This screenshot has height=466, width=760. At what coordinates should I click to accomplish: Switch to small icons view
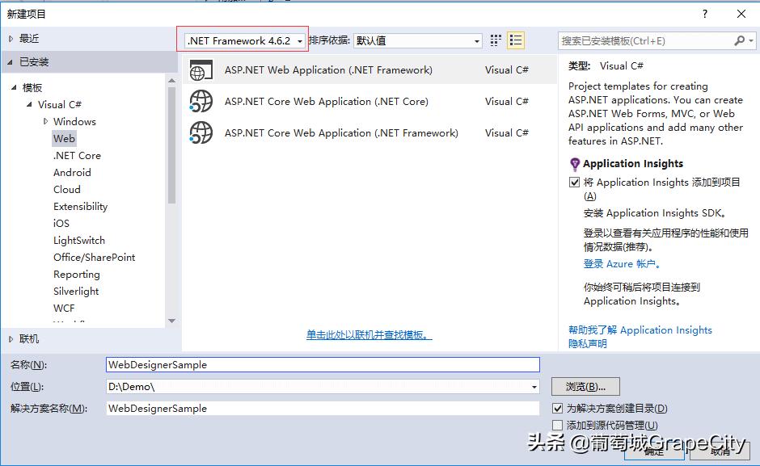click(x=496, y=40)
